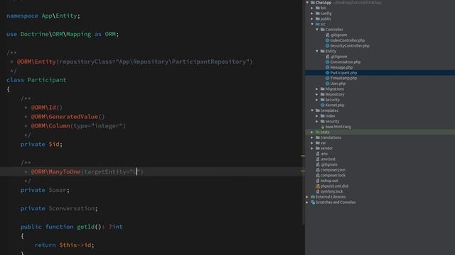The height and width of the screenshot is (255, 455).
Task: Collapse the src folder arrow
Action: pyautogui.click(x=312, y=24)
